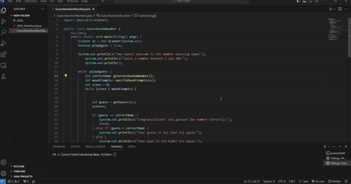The width and height of the screenshot is (351, 184).
Task: Toggle the split editor right button
Action: pyautogui.click(x=340, y=9)
